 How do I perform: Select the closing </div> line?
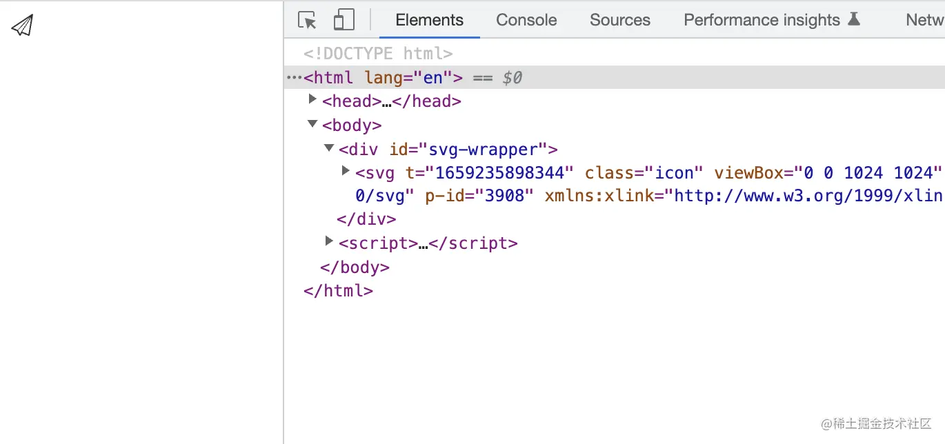point(366,219)
